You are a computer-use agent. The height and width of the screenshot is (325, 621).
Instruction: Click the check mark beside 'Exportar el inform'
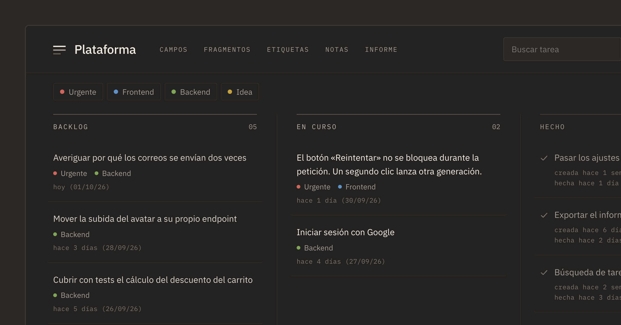click(544, 215)
